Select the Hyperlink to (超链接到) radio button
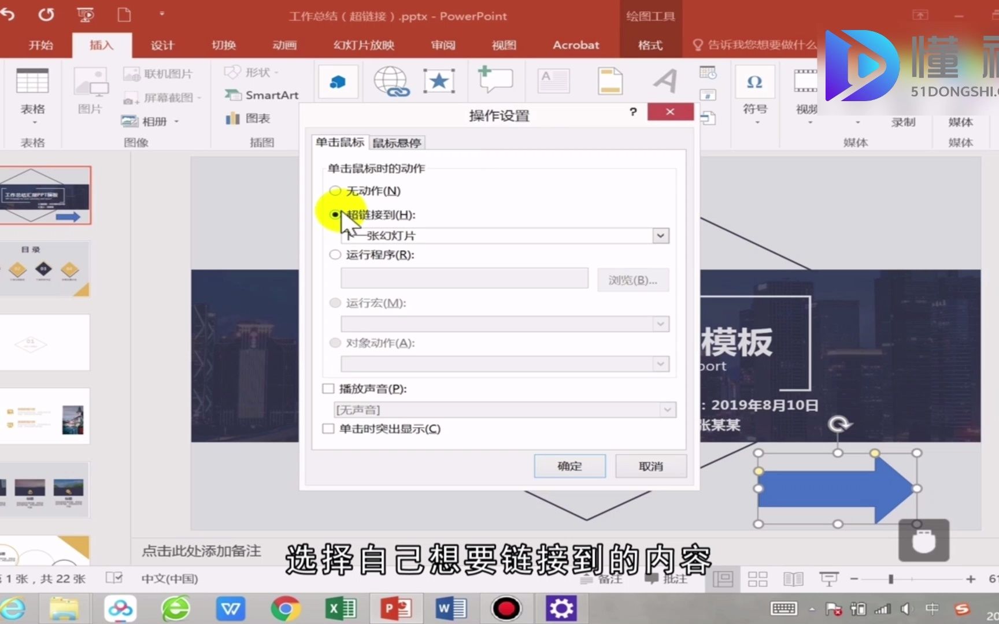Viewport: 999px width, 624px height. point(335,214)
